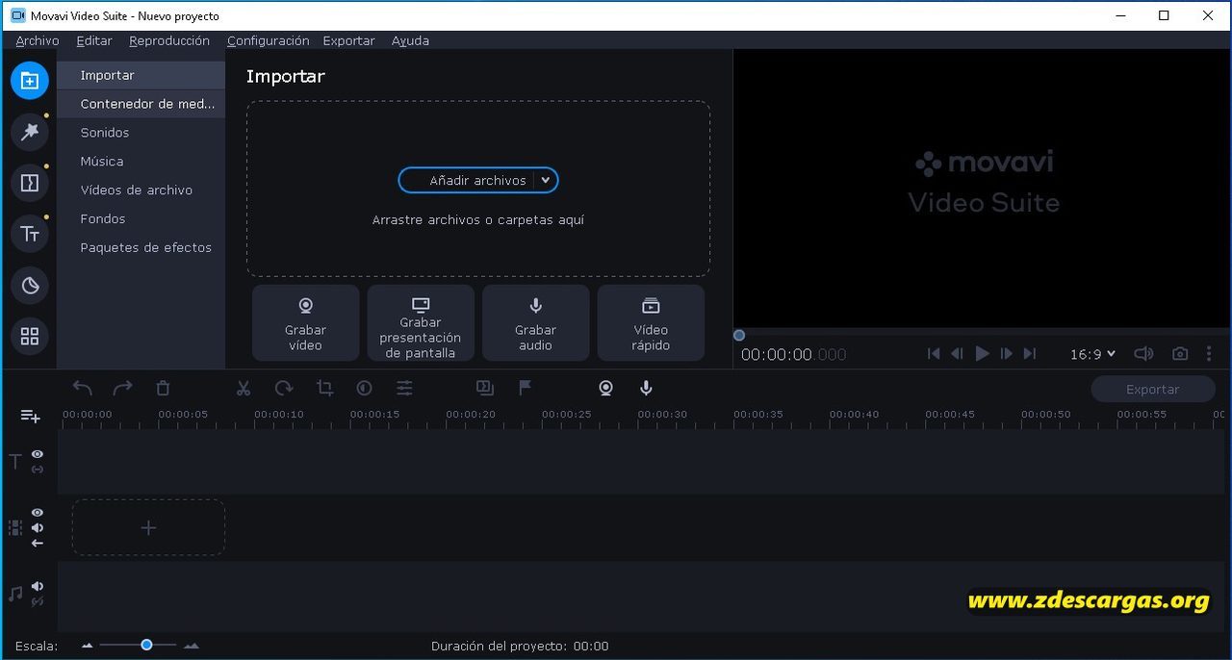This screenshot has width=1232, height=660.
Task: Mute the audio track speaker
Action: (x=38, y=586)
